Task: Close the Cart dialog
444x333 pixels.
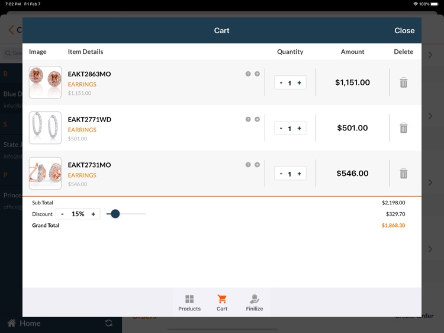Action: pos(404,30)
